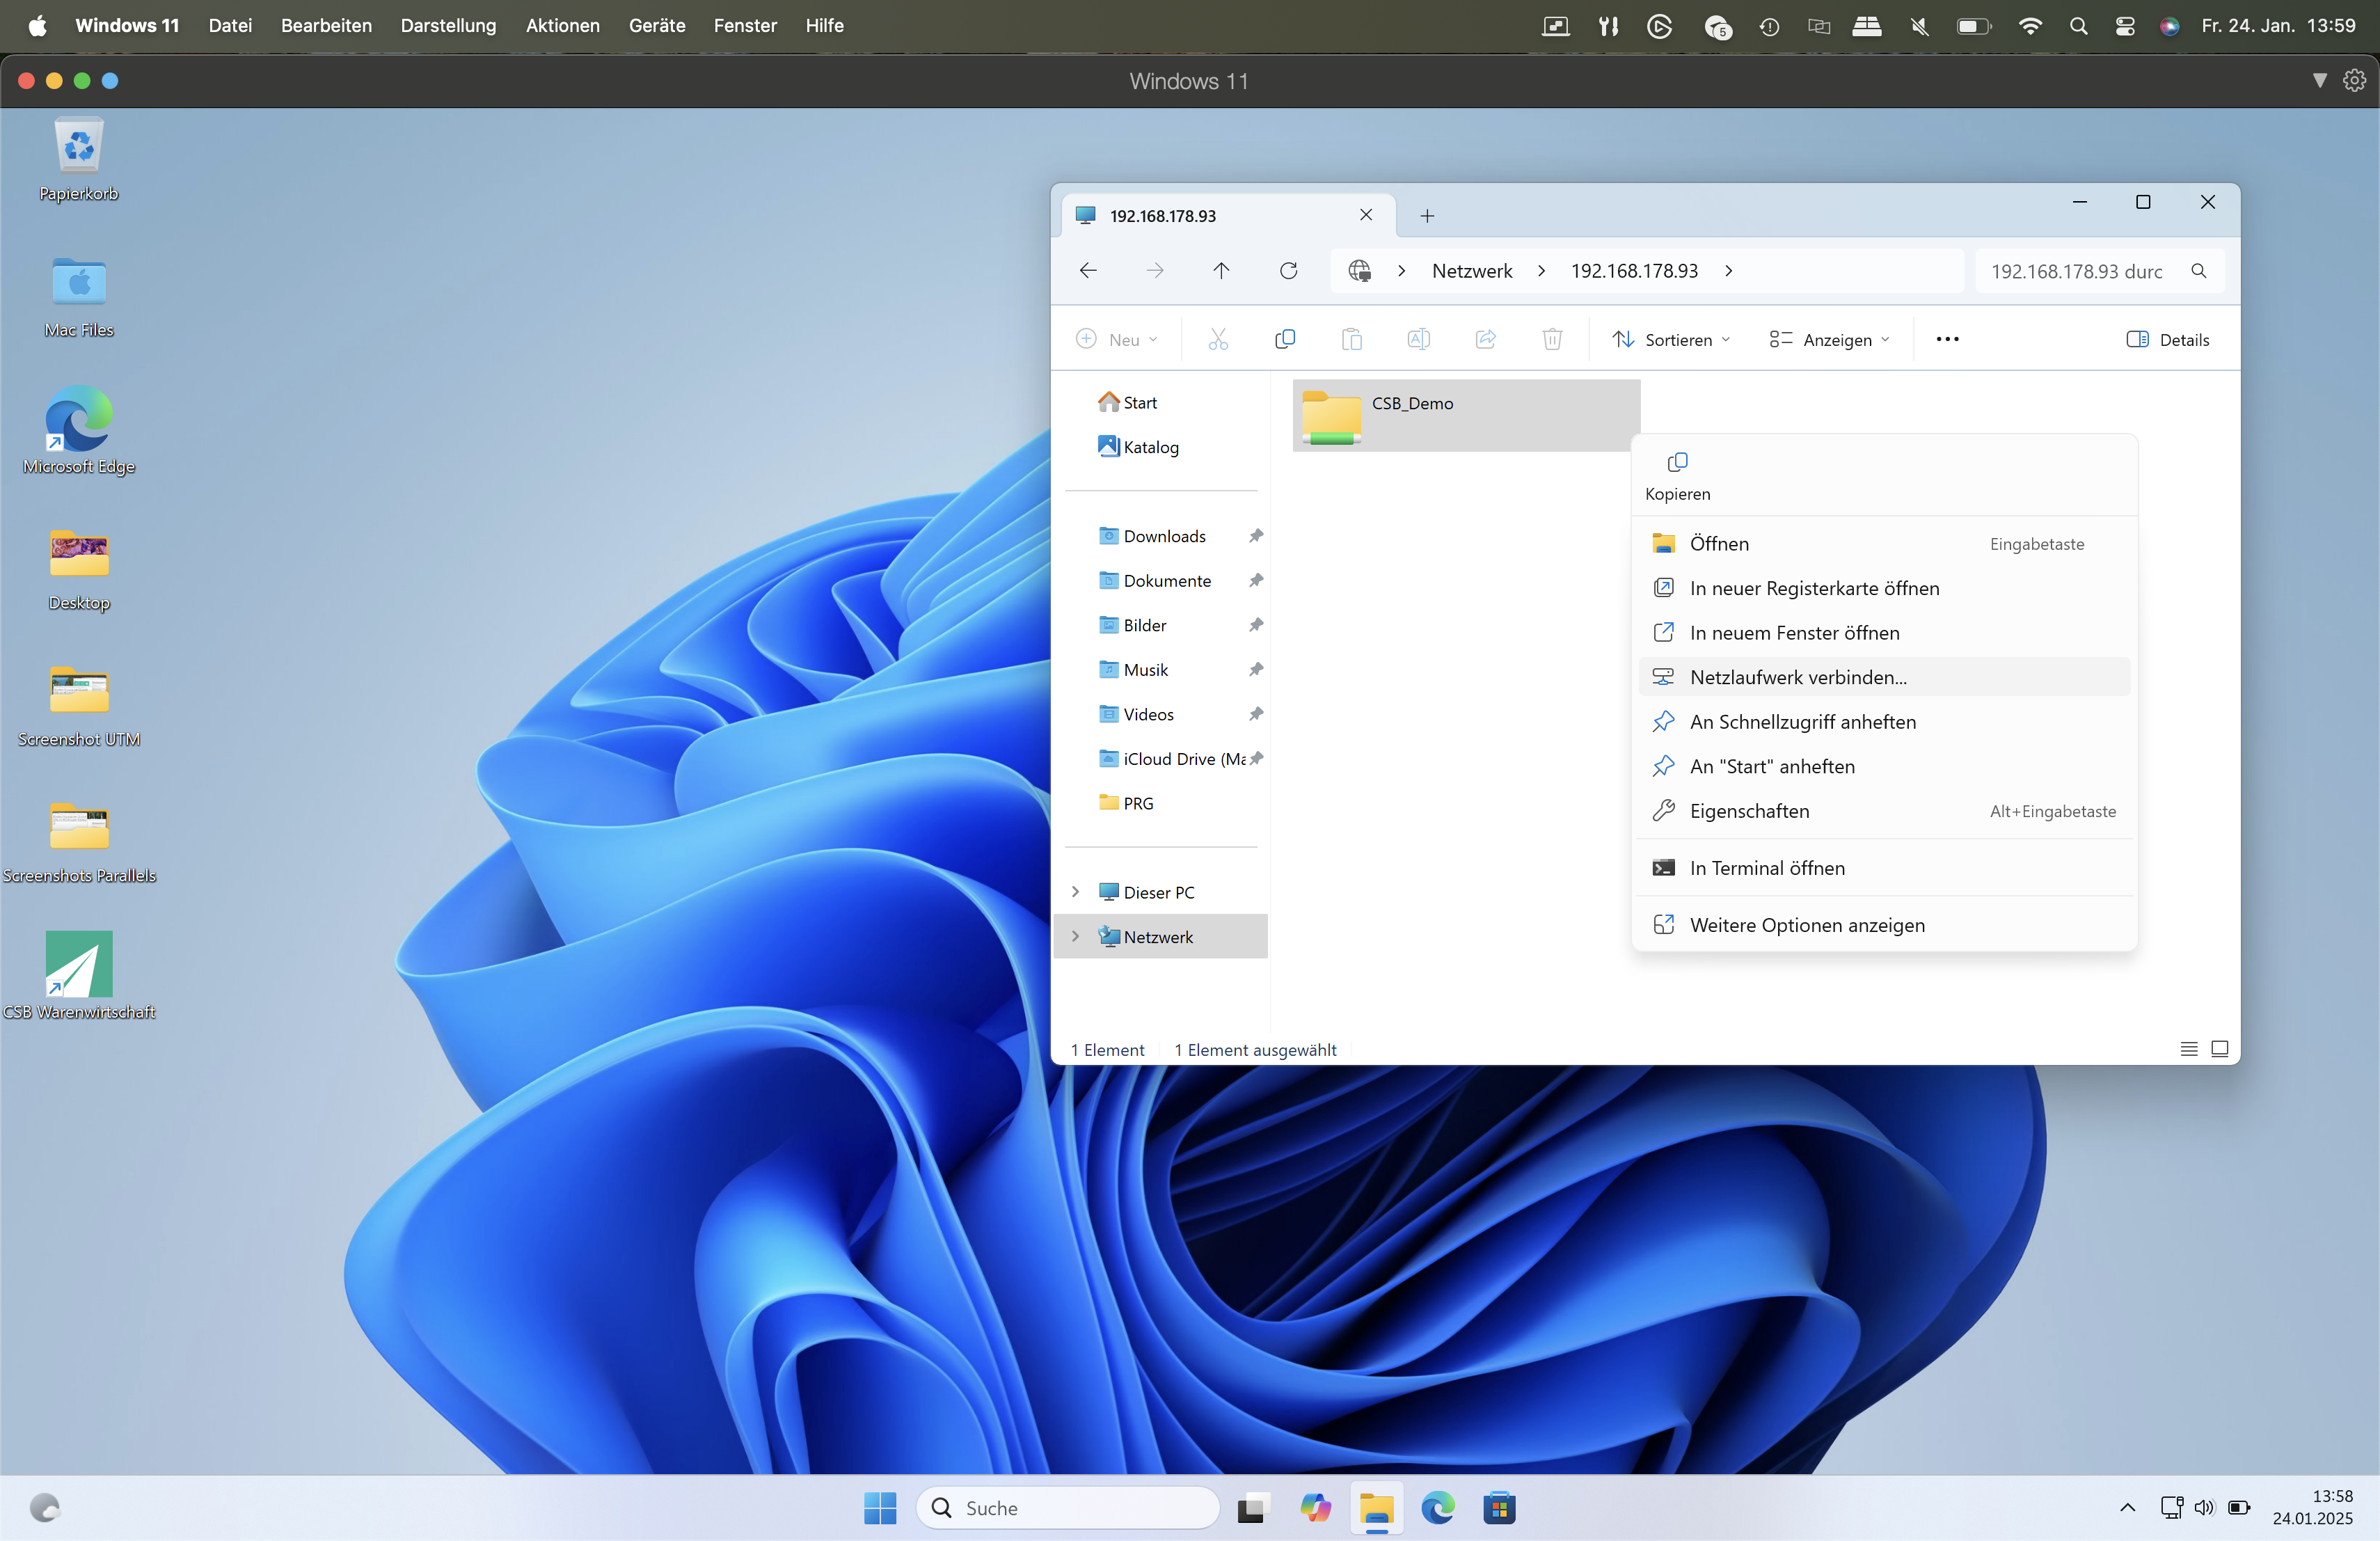The image size is (2380, 1541).
Task: Switch to details list view in status bar
Action: pyautogui.click(x=2188, y=1049)
